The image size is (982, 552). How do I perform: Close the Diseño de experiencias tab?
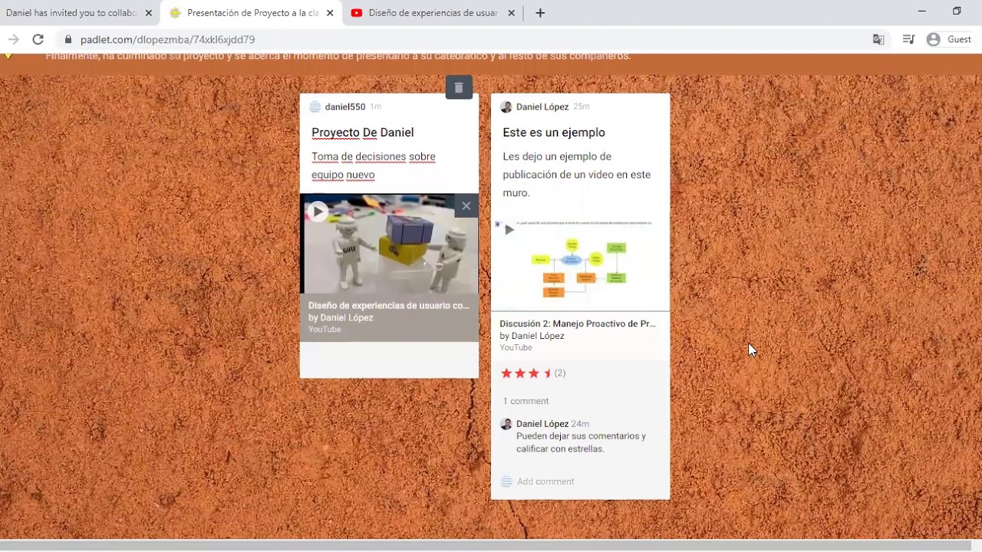click(x=512, y=13)
